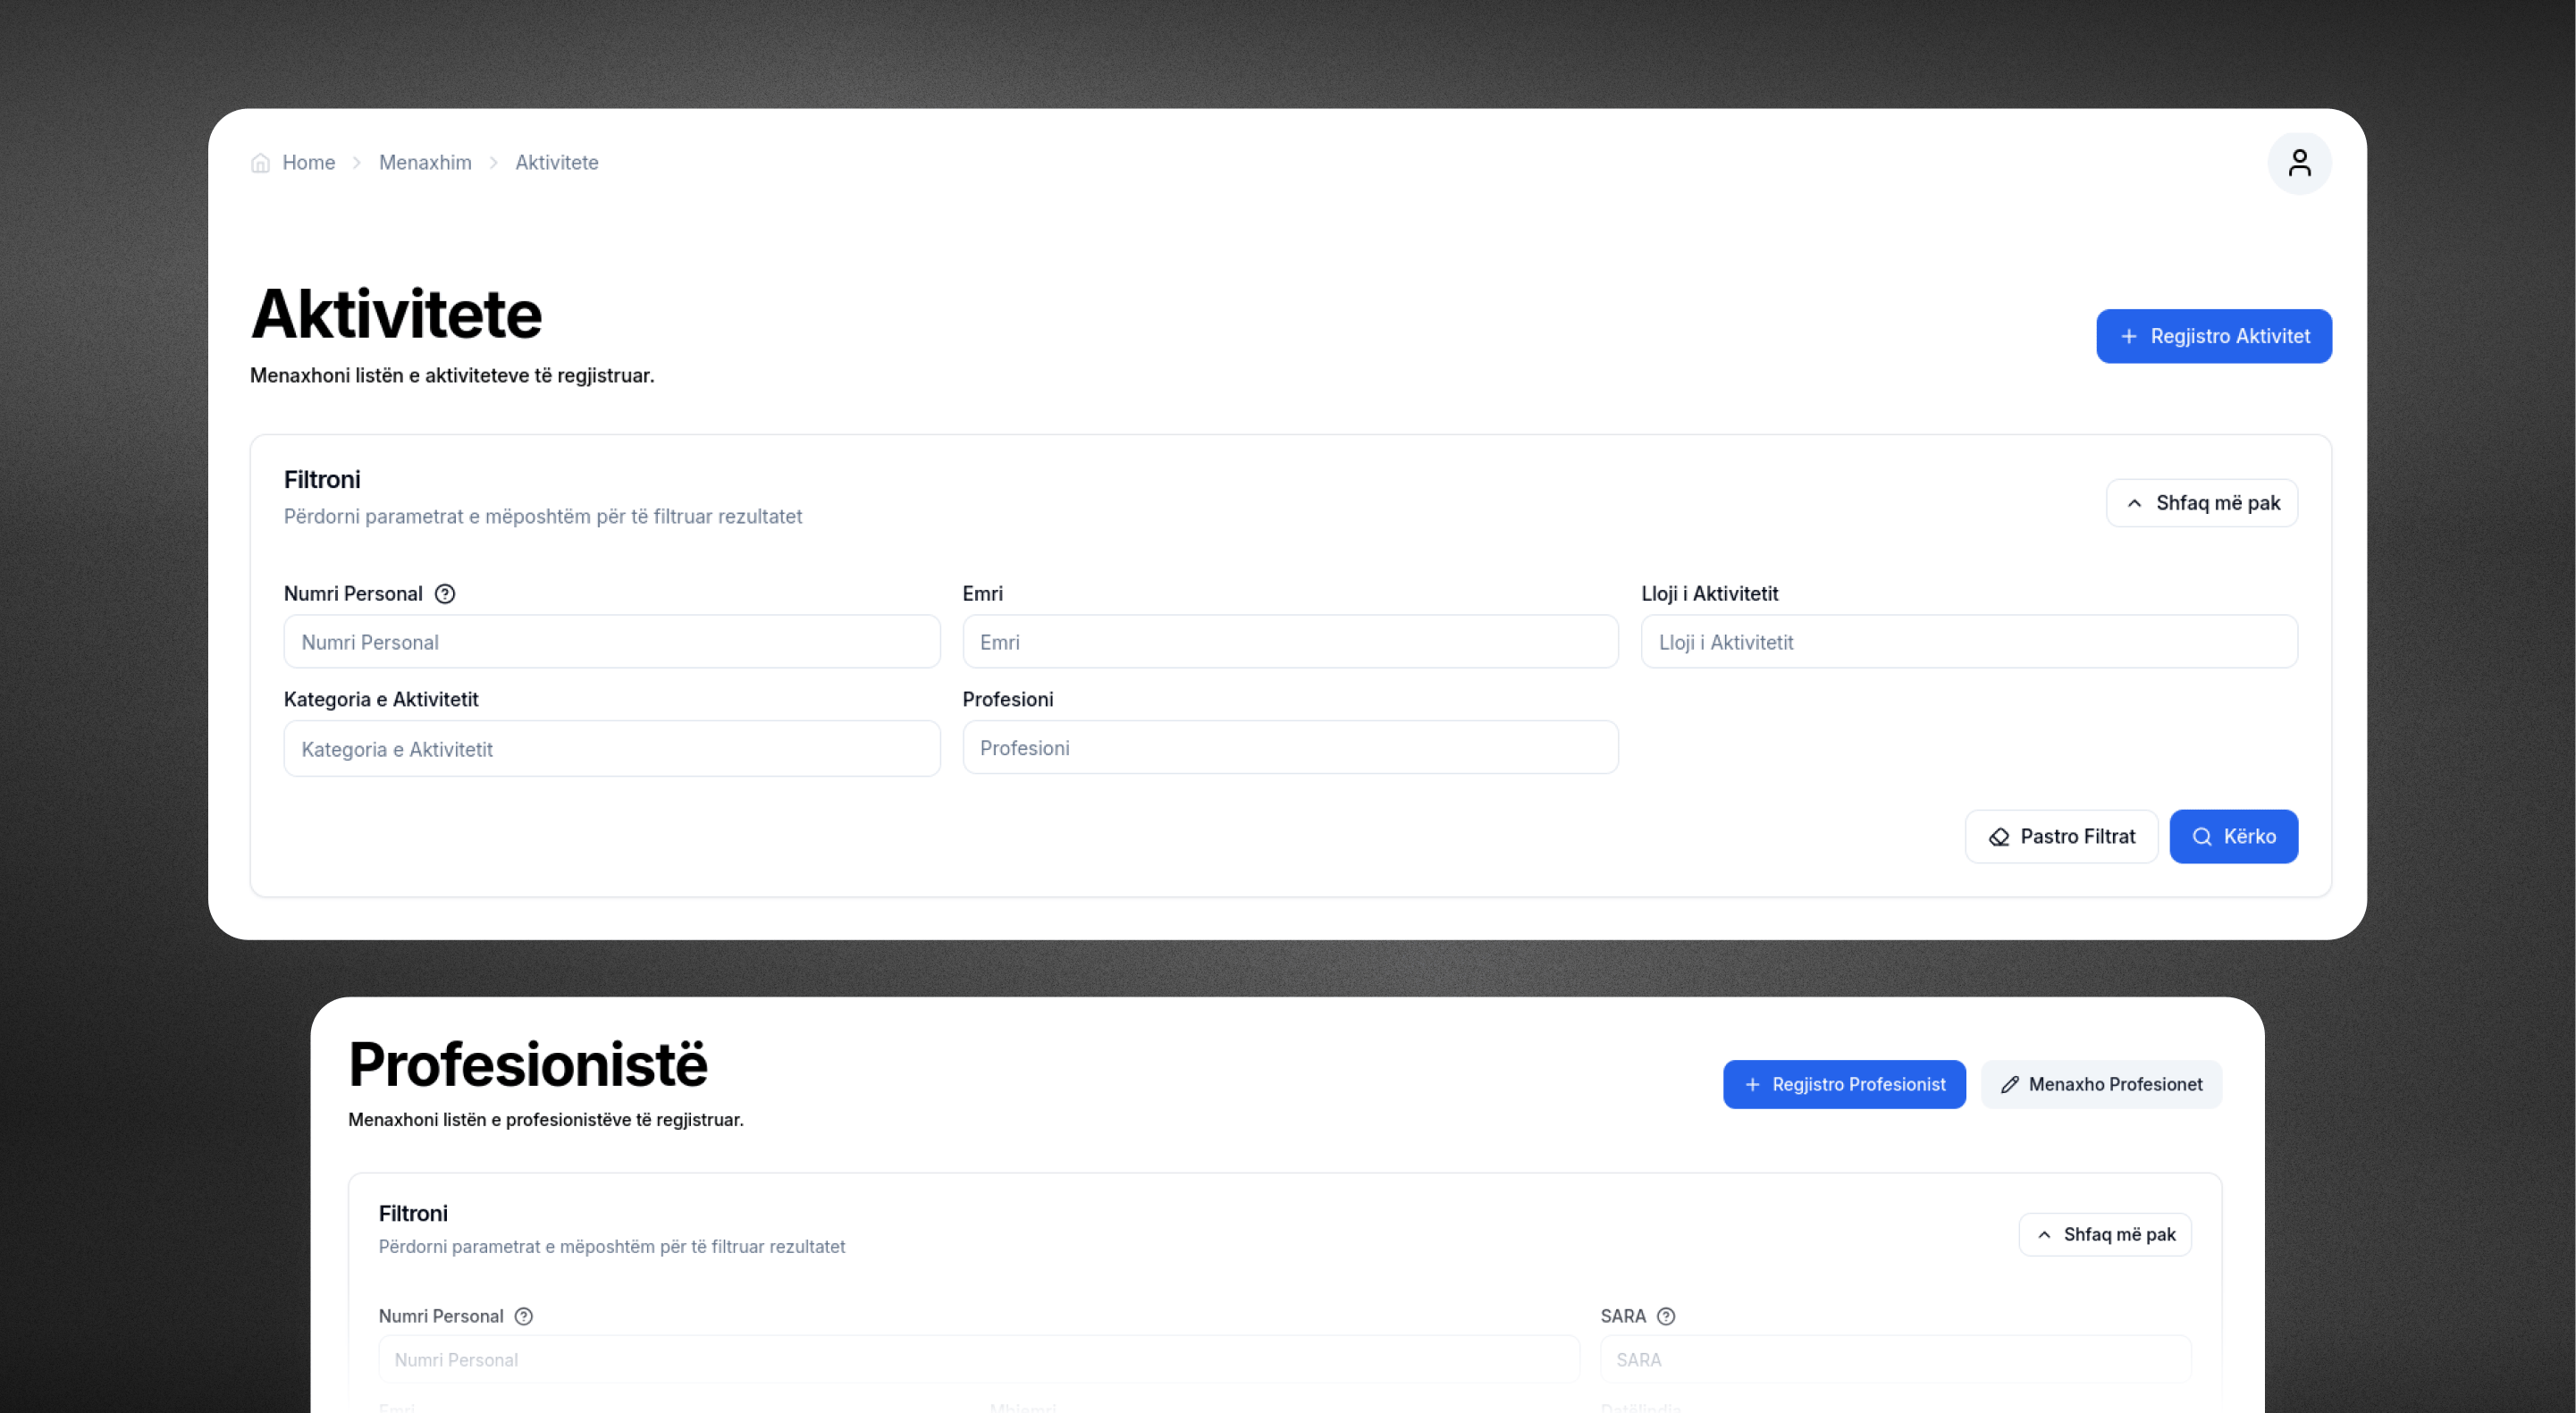This screenshot has width=2576, height=1413.
Task: Click the help icon beside Numri Personal in Profesionistë
Action: (x=523, y=1316)
